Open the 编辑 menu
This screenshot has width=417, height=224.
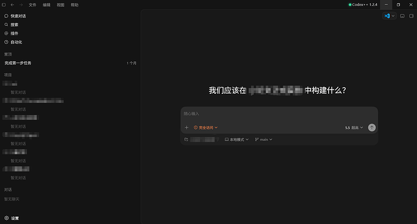(47, 5)
